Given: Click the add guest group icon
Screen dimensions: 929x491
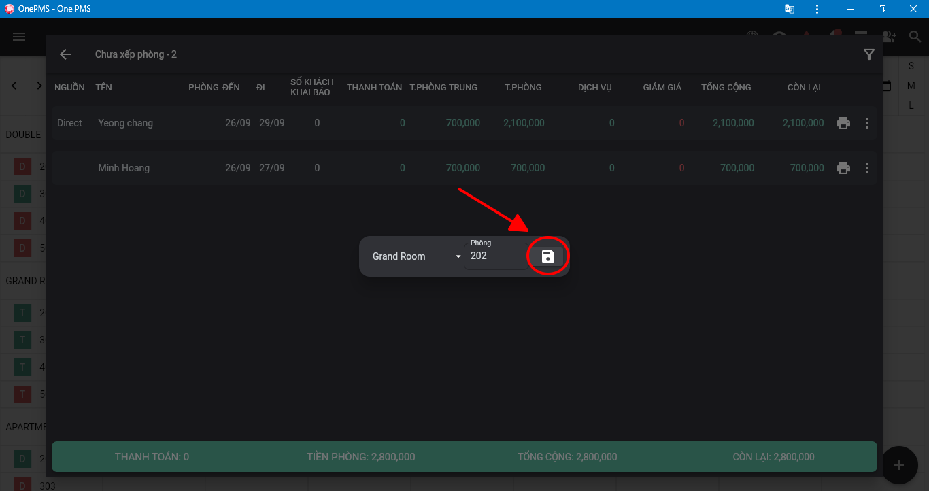Looking at the screenshot, I should pyautogui.click(x=889, y=37).
